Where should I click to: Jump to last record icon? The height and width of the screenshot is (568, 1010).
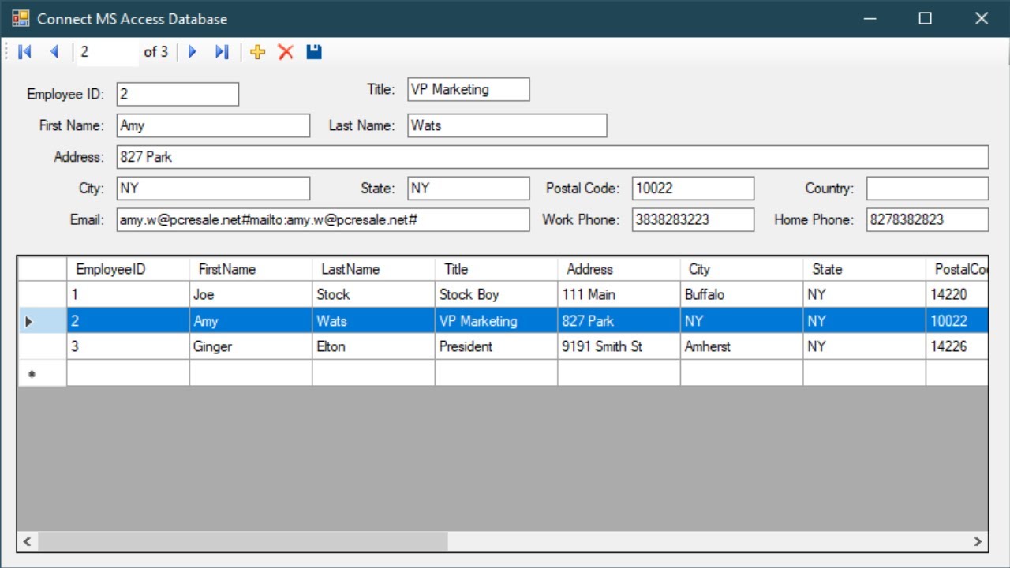222,52
